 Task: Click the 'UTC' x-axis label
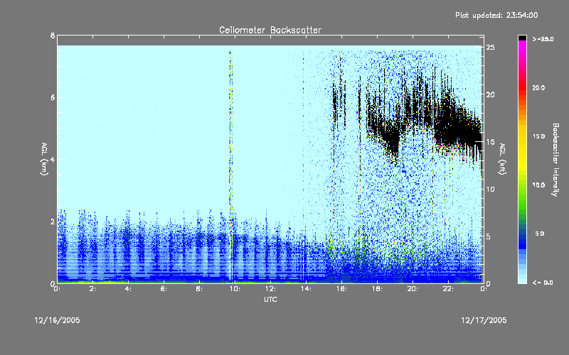click(270, 299)
